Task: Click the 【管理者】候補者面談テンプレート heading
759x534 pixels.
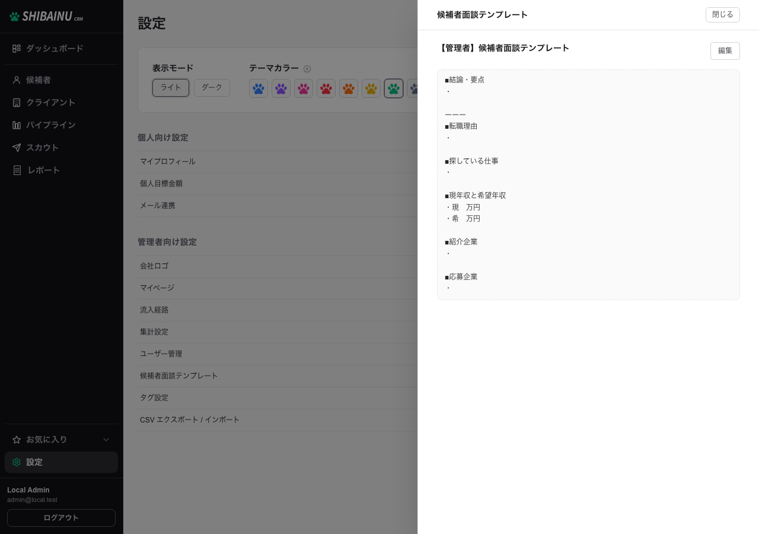Action: [x=503, y=48]
